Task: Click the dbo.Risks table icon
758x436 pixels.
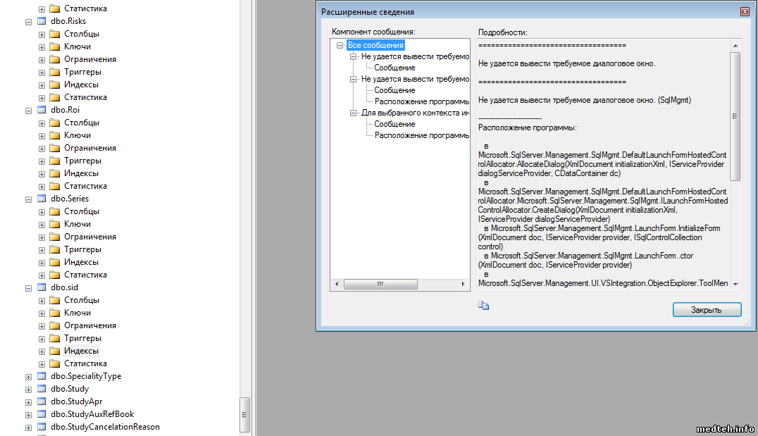Action: [42, 21]
